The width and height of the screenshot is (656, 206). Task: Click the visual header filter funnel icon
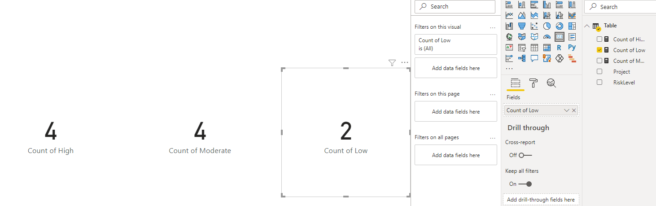[x=392, y=63]
